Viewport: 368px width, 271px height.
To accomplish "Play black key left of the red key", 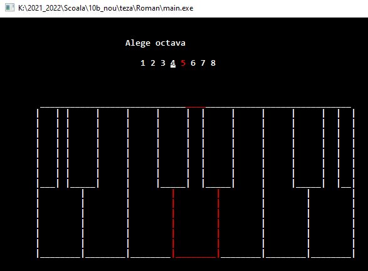I will pyautogui.click(x=173, y=148).
